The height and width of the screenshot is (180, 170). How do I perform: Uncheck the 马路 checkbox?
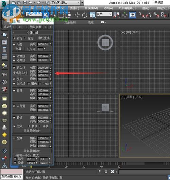tap(14, 44)
